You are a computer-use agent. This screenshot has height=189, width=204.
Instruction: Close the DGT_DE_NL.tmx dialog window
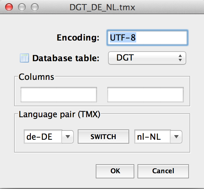coord(10,7)
